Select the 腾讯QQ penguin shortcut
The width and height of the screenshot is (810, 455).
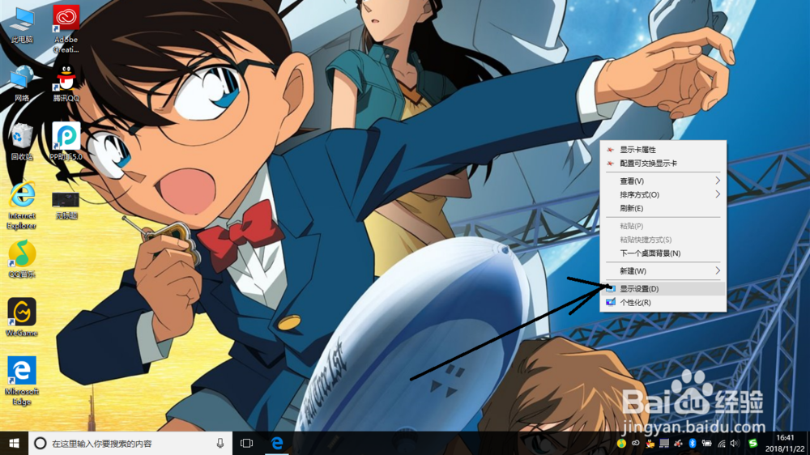[66, 84]
